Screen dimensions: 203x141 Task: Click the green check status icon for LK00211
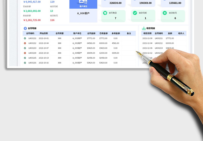tap(25, 38)
